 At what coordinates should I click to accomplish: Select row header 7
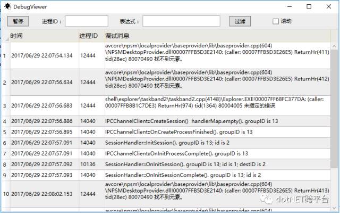[6, 154]
